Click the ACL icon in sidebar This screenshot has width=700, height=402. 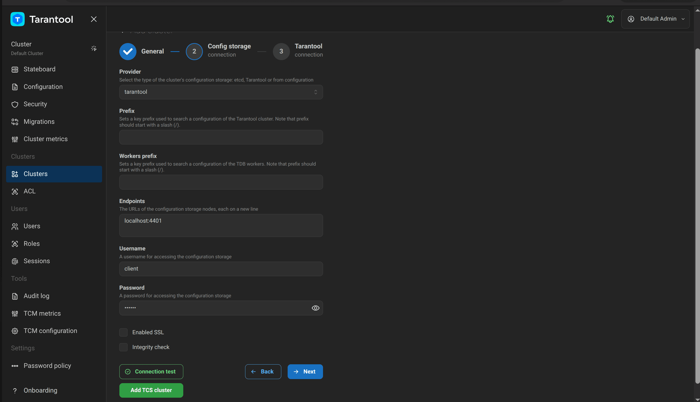pyautogui.click(x=15, y=191)
